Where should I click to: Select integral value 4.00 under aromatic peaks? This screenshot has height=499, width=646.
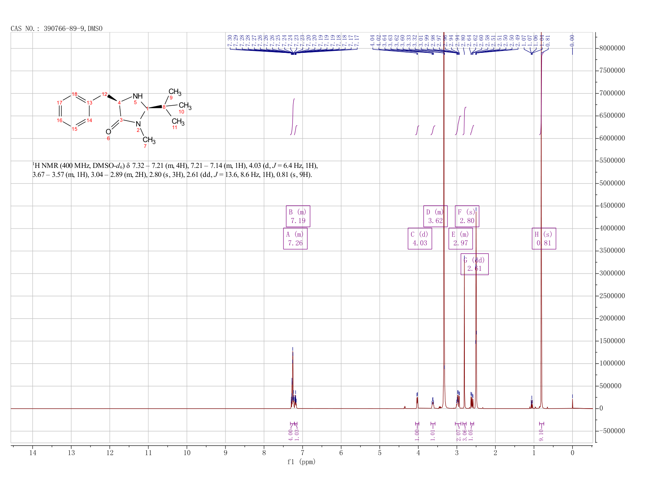tap(291, 435)
